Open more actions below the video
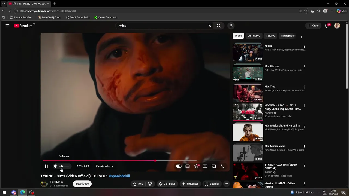This screenshot has height=196, width=349. 226,184
